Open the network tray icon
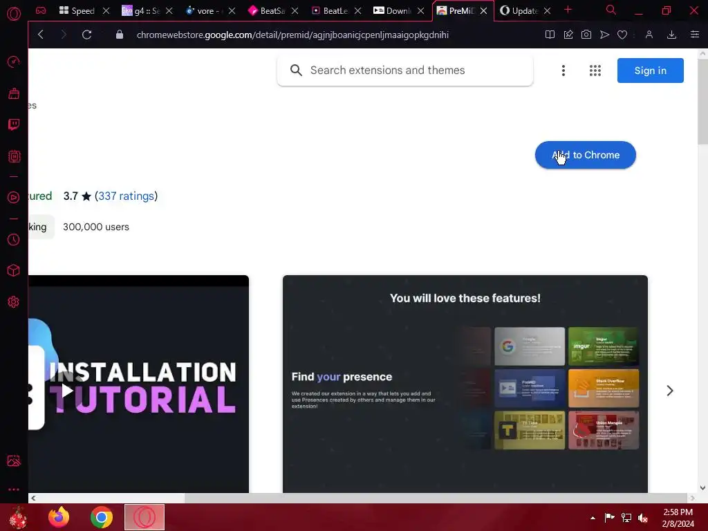Screen dimensions: 708x531 (626, 518)
